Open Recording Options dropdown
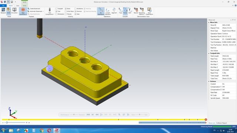 [x=141, y=11]
